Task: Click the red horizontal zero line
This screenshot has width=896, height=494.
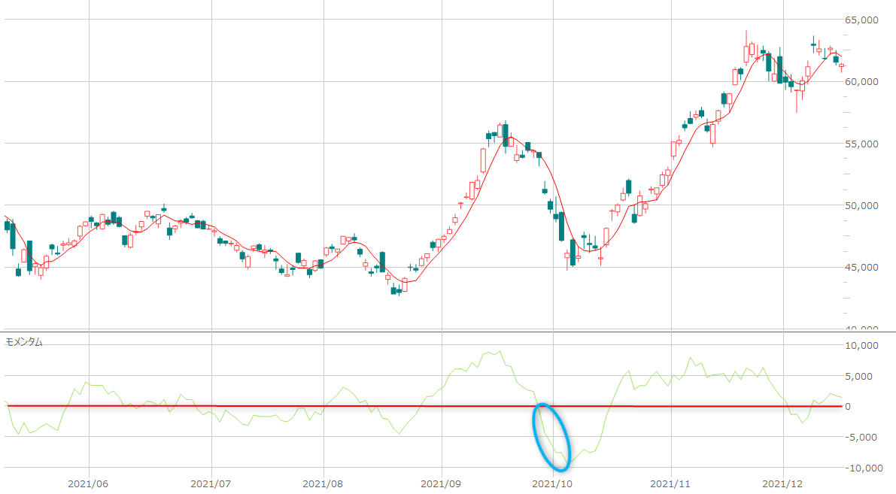Action: (x=301, y=406)
